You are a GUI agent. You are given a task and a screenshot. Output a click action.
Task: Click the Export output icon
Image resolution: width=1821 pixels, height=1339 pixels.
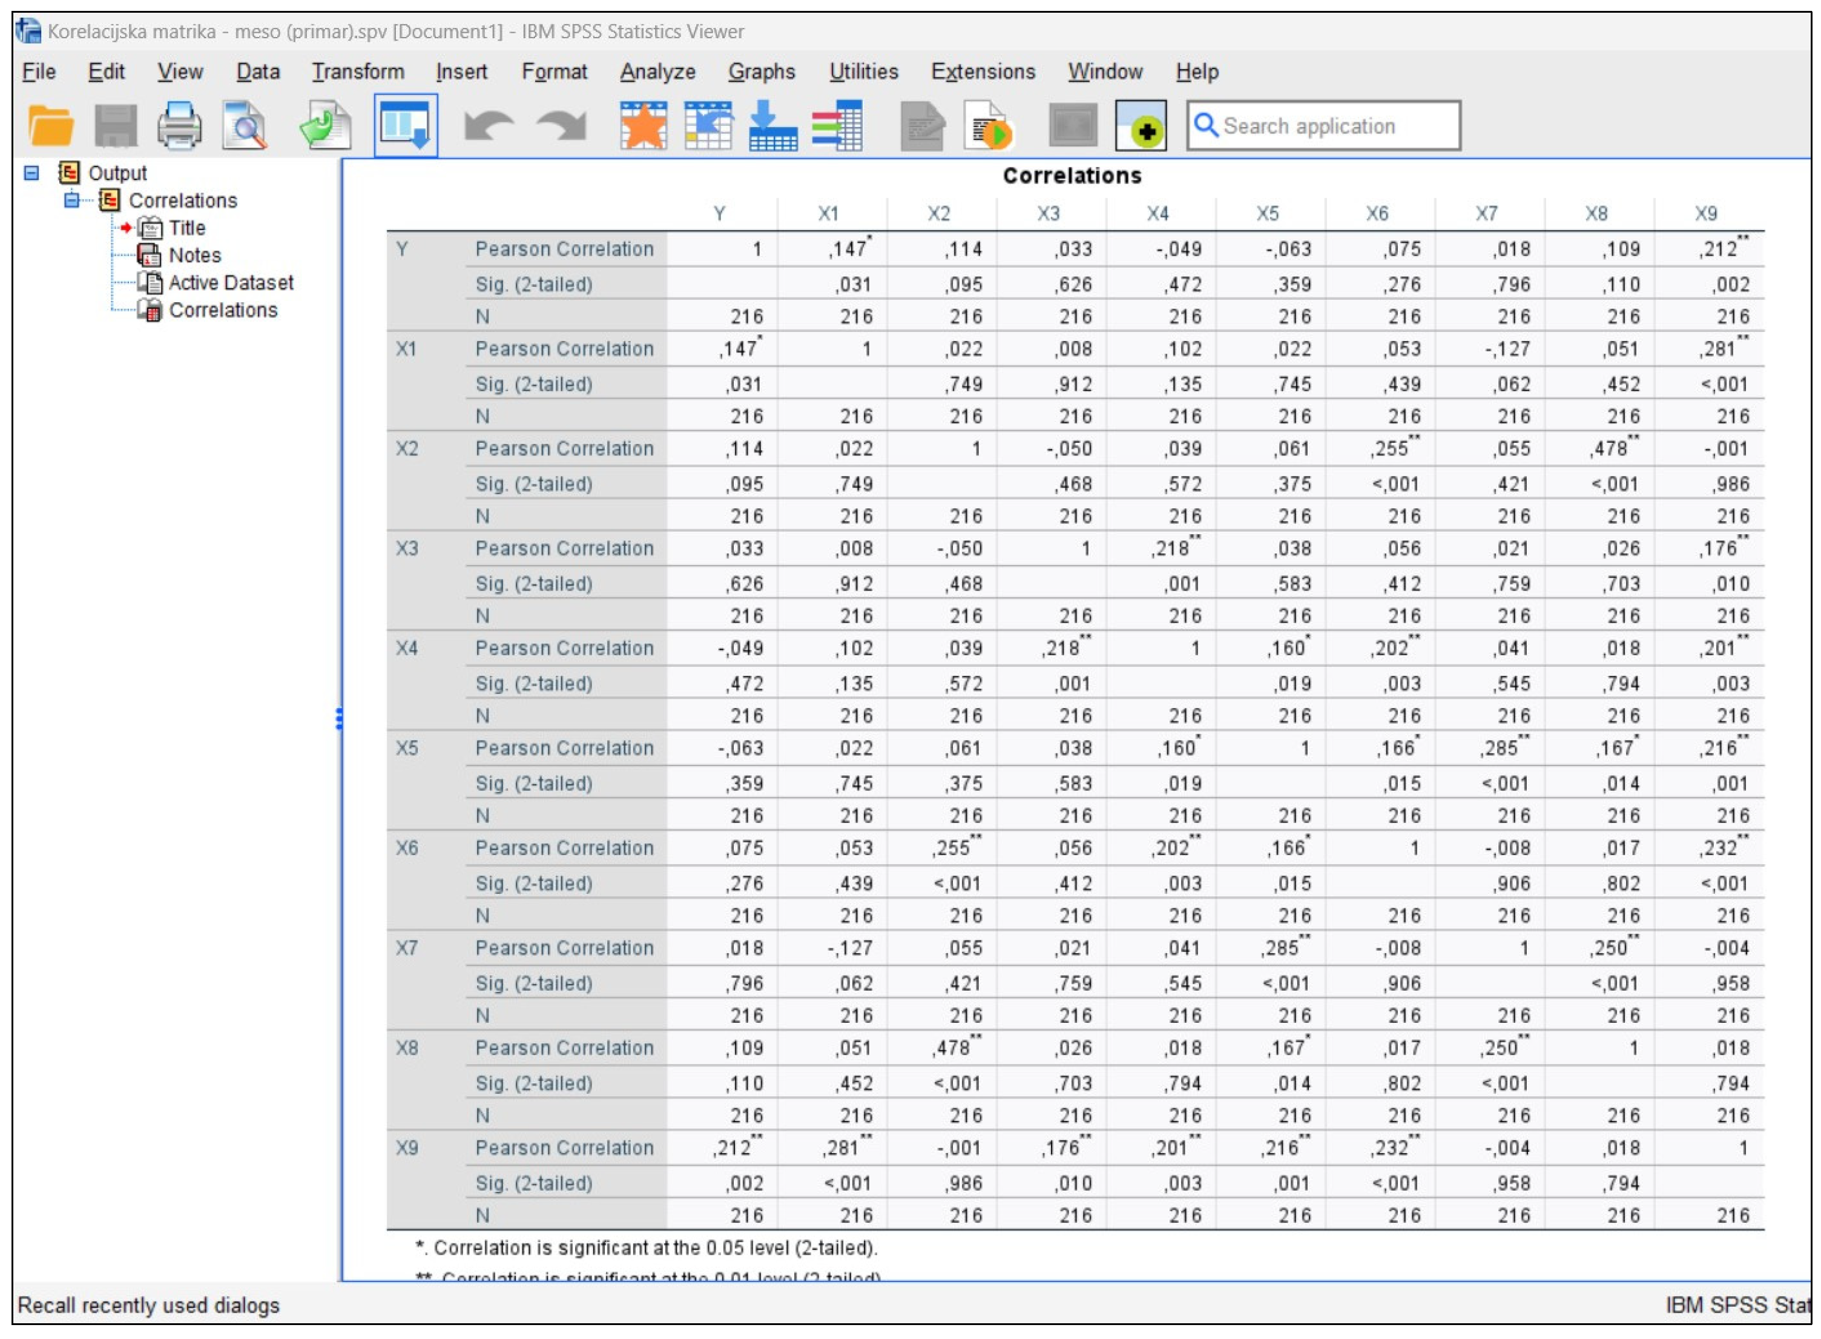(325, 125)
